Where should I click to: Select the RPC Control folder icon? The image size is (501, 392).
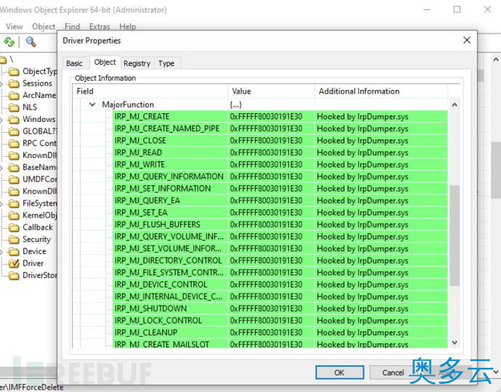[14, 144]
